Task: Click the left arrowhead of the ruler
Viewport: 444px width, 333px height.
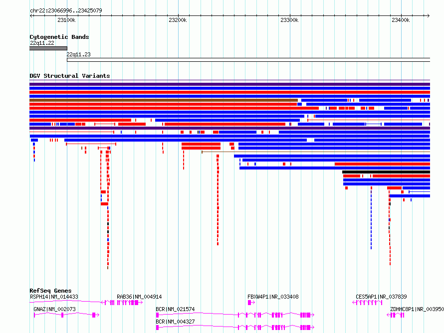Action: (31, 15)
